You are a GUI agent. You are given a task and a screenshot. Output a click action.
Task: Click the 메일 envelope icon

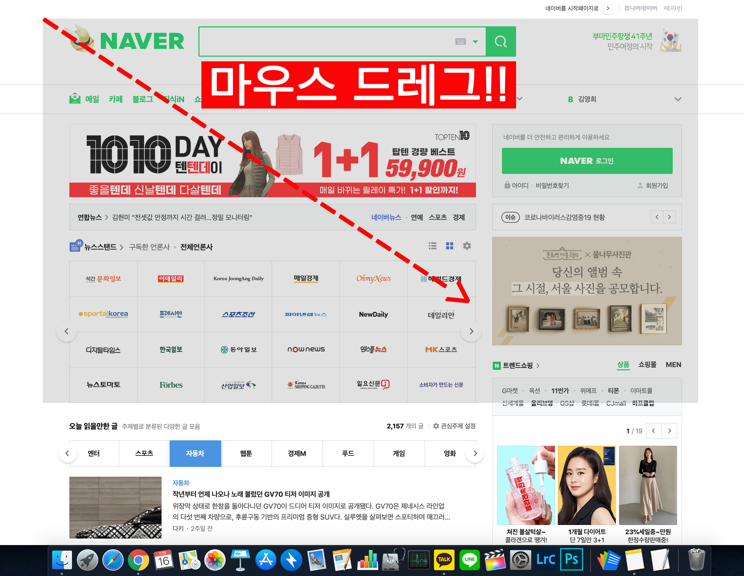[75, 99]
